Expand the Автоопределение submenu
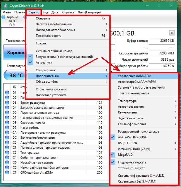 (145, 106)
